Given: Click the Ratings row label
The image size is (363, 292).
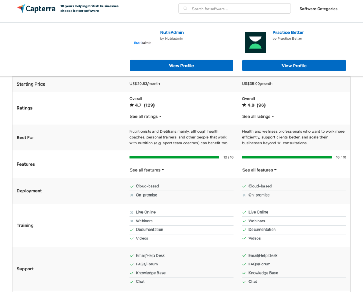Looking at the screenshot, I should [24, 108].
